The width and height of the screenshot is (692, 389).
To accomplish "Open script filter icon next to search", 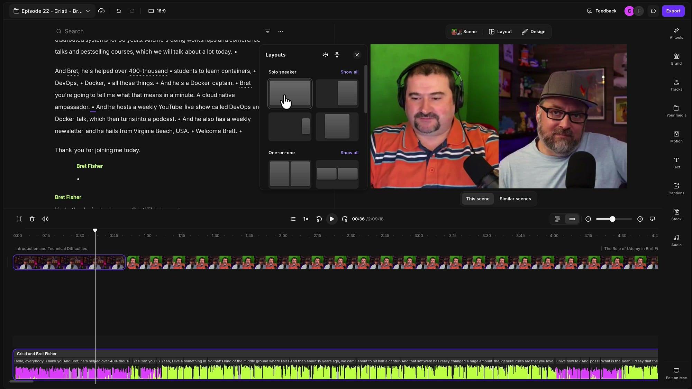I will coord(267,31).
